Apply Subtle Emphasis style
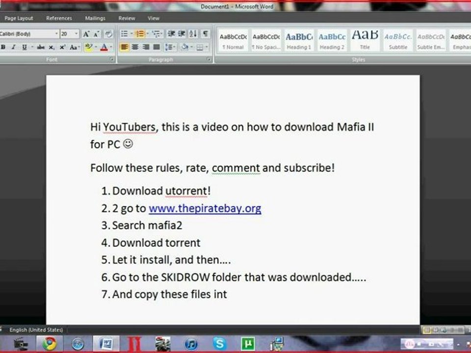Image resolution: width=471 pixels, height=353 pixels. pos(431,41)
